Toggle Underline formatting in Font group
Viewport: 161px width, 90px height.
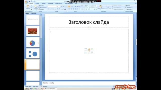tap(53, 9)
